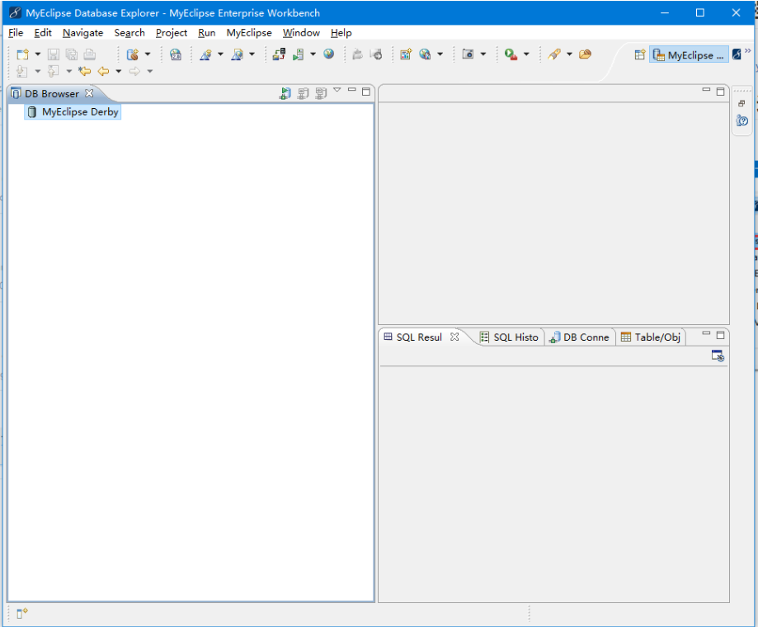Screen dimensions: 758x627
Task: Click the Save All toolbar icon
Action: (x=71, y=54)
